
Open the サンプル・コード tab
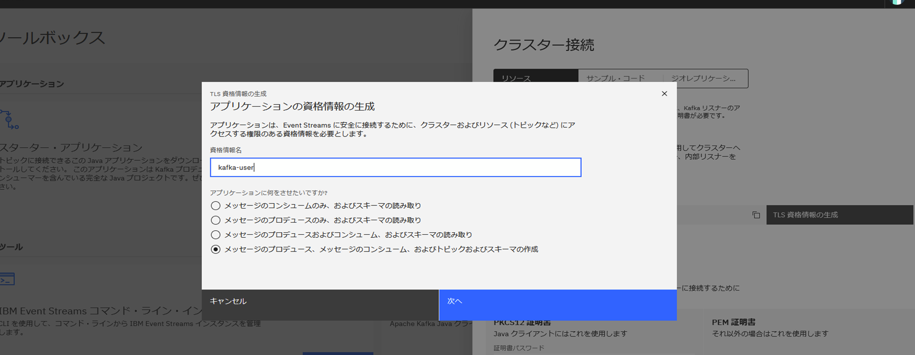point(620,78)
